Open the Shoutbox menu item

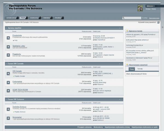tap(58, 18)
